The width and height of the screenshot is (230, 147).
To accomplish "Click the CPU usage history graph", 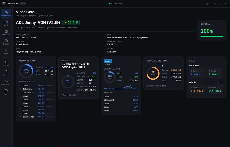I will point(121,87).
